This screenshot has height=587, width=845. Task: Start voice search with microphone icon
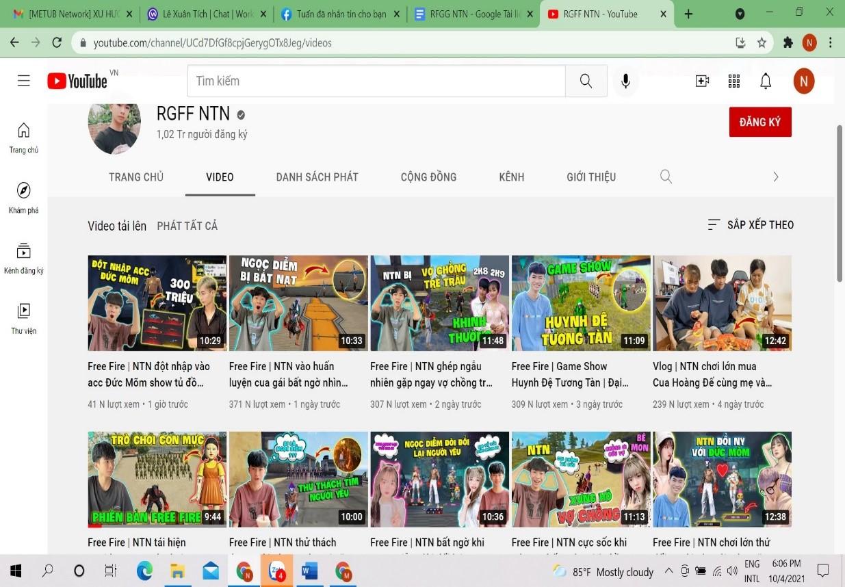(625, 81)
